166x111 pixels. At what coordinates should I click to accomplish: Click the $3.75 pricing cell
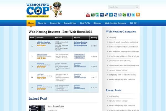pos(94,88)
